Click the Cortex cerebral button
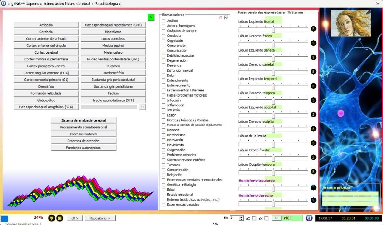The height and width of the screenshot is (225, 383). click(46, 52)
